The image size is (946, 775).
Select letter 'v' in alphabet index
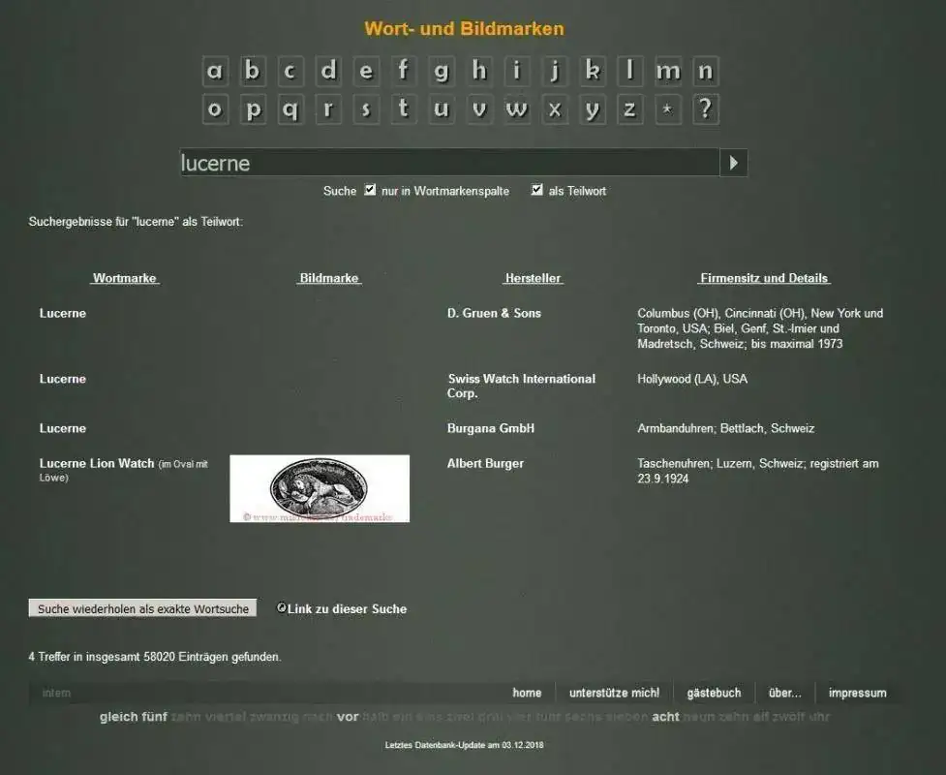479,109
